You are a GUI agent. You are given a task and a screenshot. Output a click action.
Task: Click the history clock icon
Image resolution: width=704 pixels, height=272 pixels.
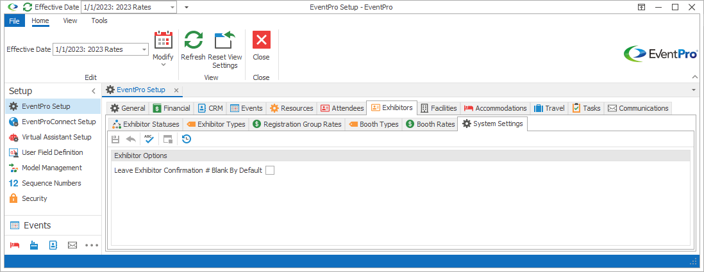click(x=187, y=140)
